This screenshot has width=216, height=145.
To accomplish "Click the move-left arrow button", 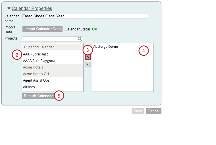I will click(x=88, y=65).
